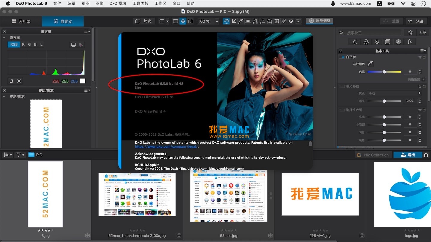
Task: Open the Detail corrections palette icon
Action: (377, 42)
